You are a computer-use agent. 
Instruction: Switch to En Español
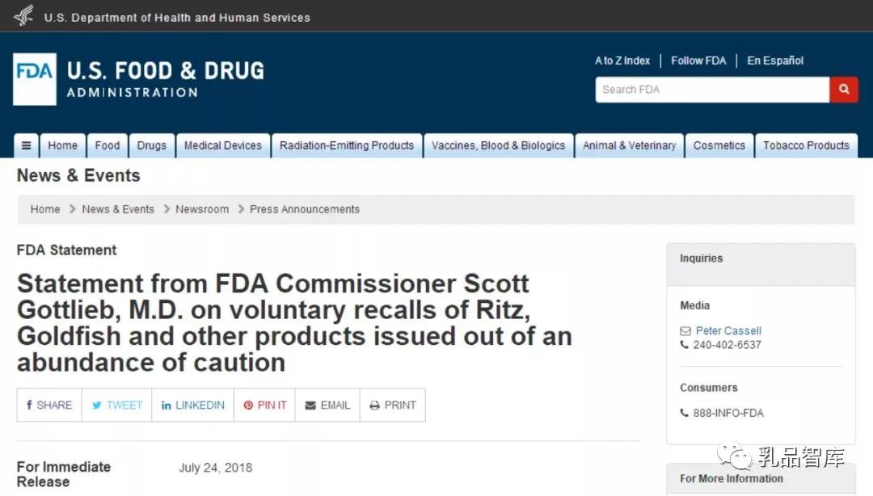tap(775, 61)
